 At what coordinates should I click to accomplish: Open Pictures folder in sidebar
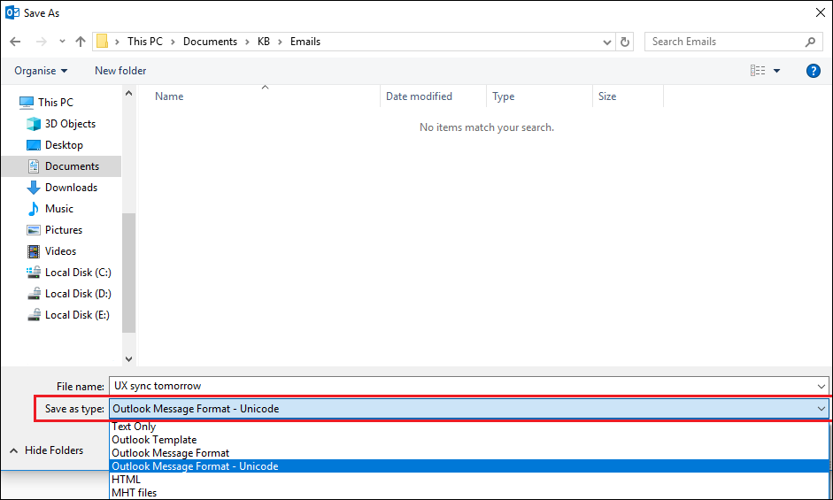(x=63, y=230)
